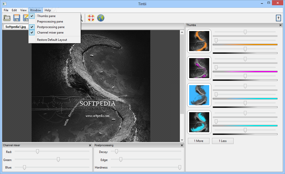The image size is (285, 174).
Task: Toggle the Thumbs pane menu item
Action: (54, 16)
